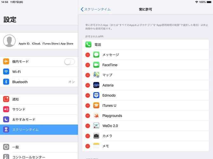Viewport: 213px width, 159px height.
Task: Select the FaceTime video camera app icon
Action: [x=96, y=65]
